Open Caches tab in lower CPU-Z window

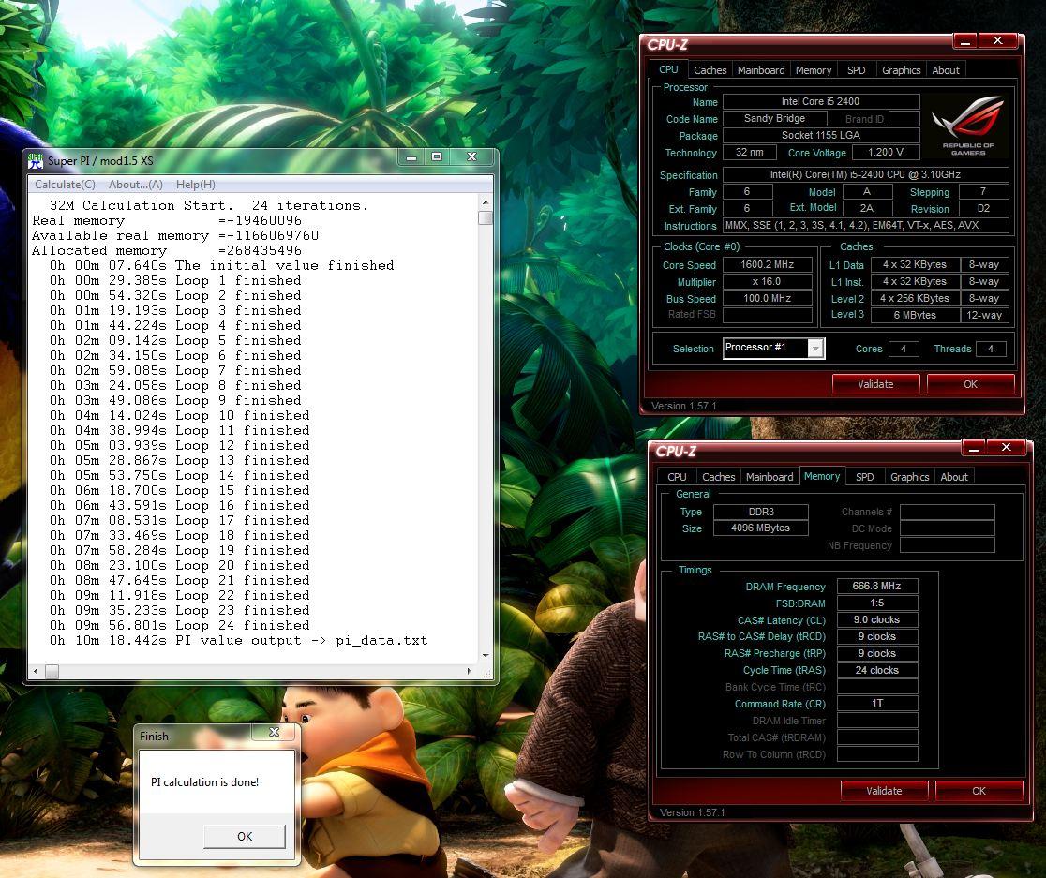[x=719, y=477]
